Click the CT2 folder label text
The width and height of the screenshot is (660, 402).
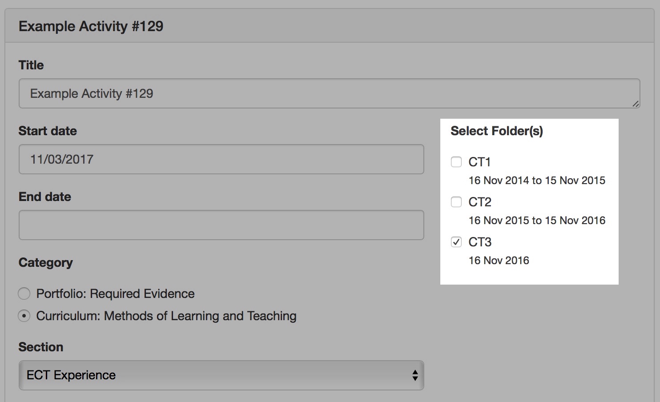pyautogui.click(x=480, y=202)
